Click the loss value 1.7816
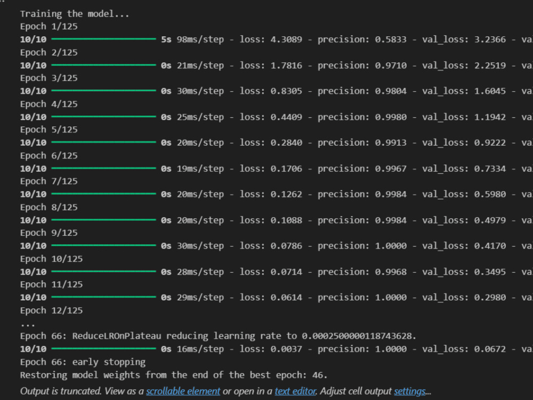This screenshot has width=533, height=400. (x=286, y=65)
